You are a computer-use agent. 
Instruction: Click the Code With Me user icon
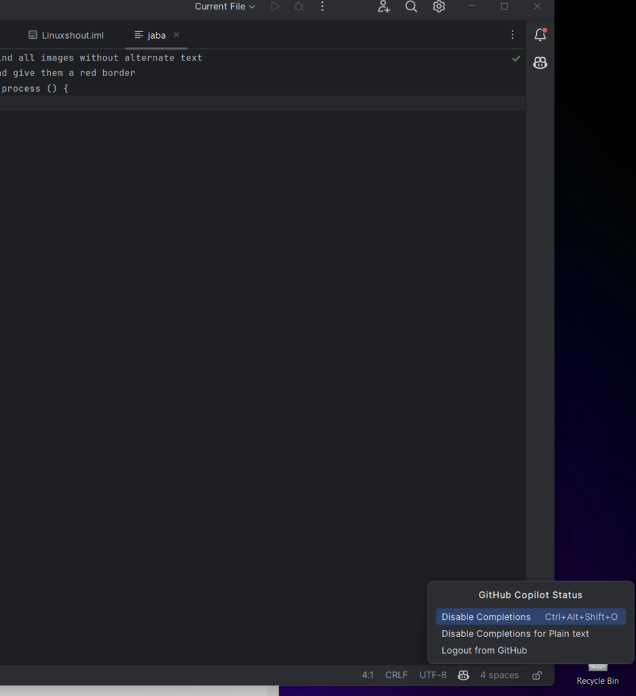click(x=383, y=6)
